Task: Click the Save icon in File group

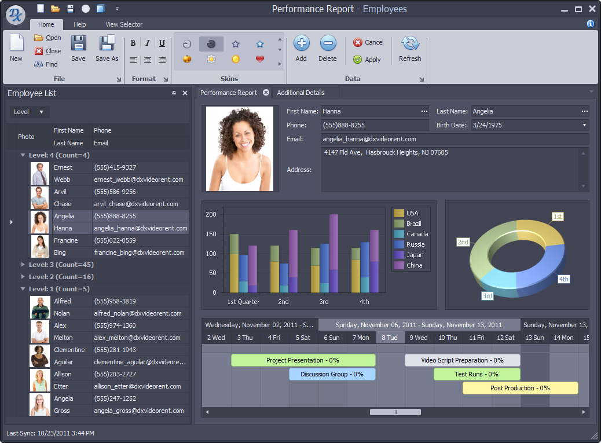Action: (x=78, y=44)
